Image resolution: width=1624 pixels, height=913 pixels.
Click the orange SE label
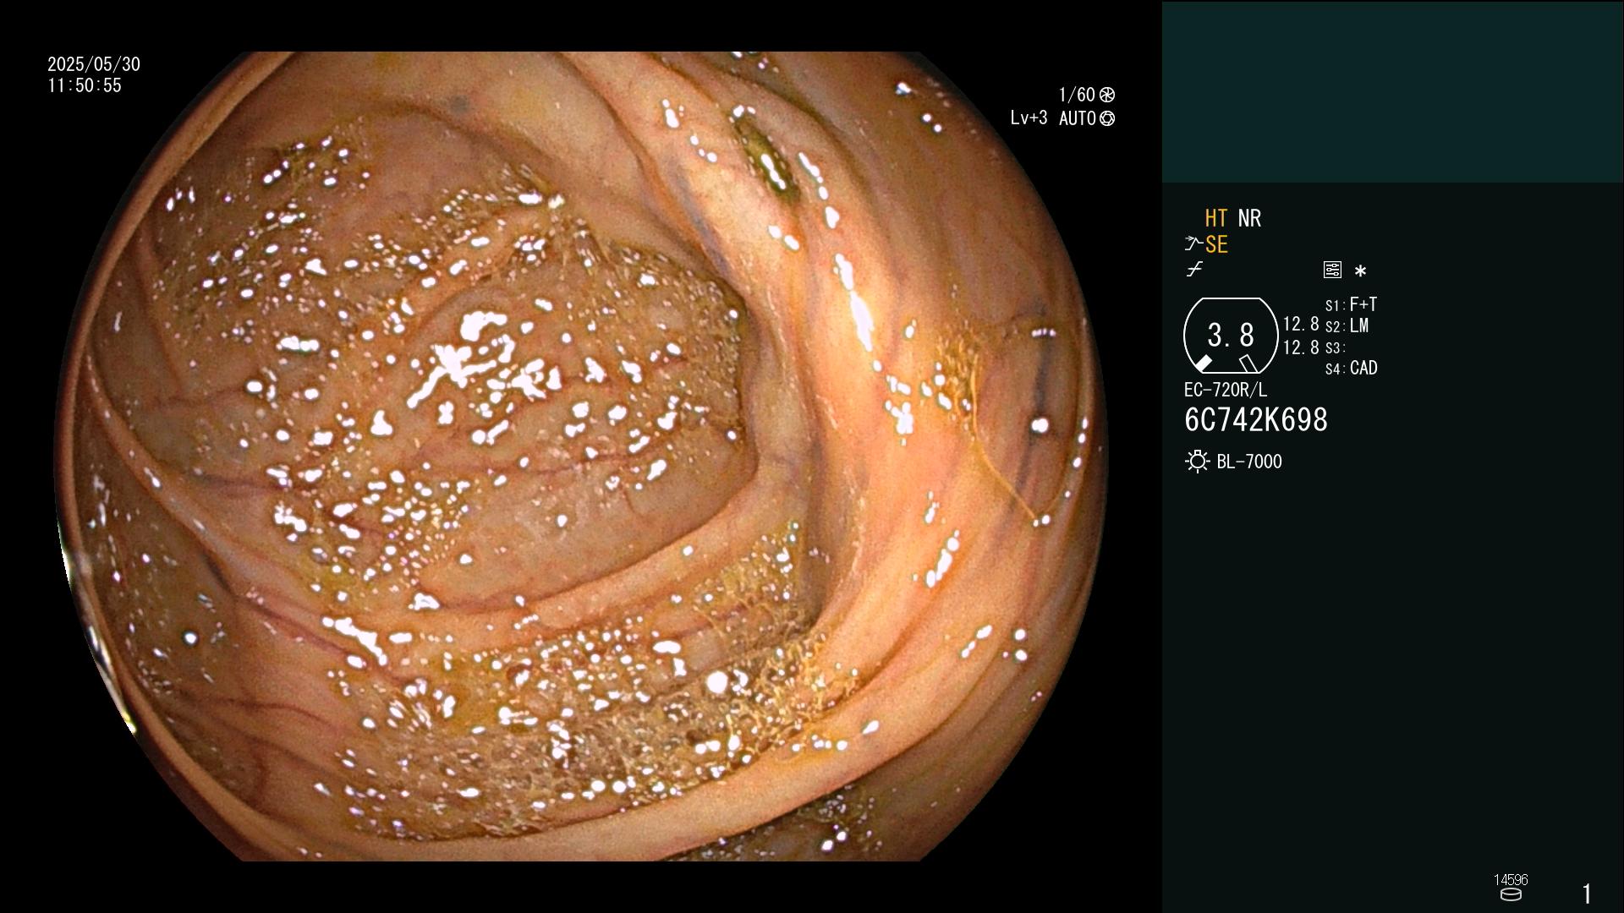pos(1216,244)
